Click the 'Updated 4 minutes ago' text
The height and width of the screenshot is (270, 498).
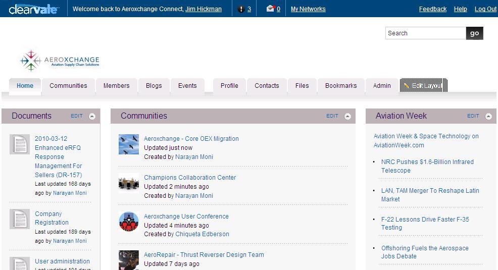click(176, 225)
